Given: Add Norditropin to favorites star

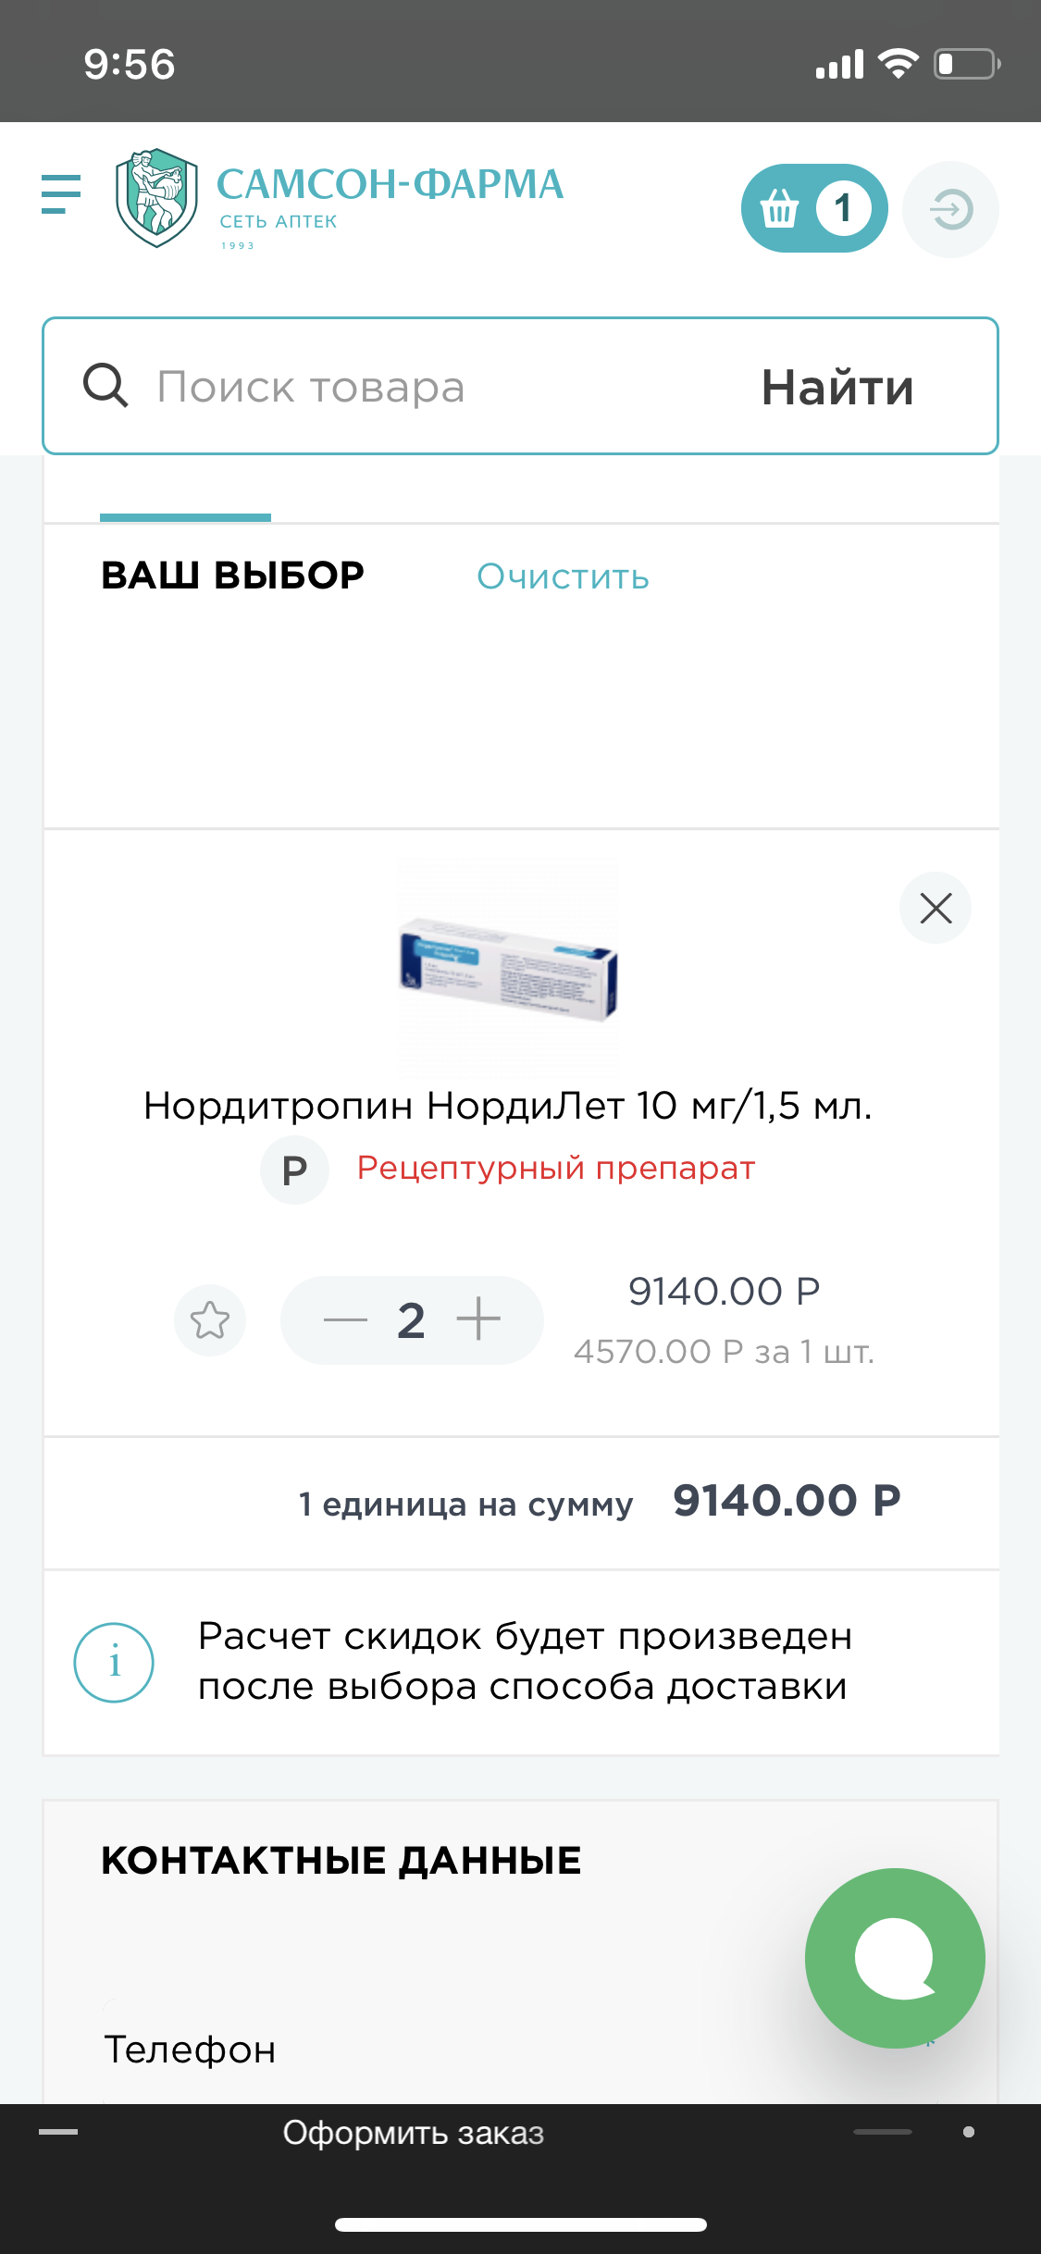Looking at the screenshot, I should 210,1320.
